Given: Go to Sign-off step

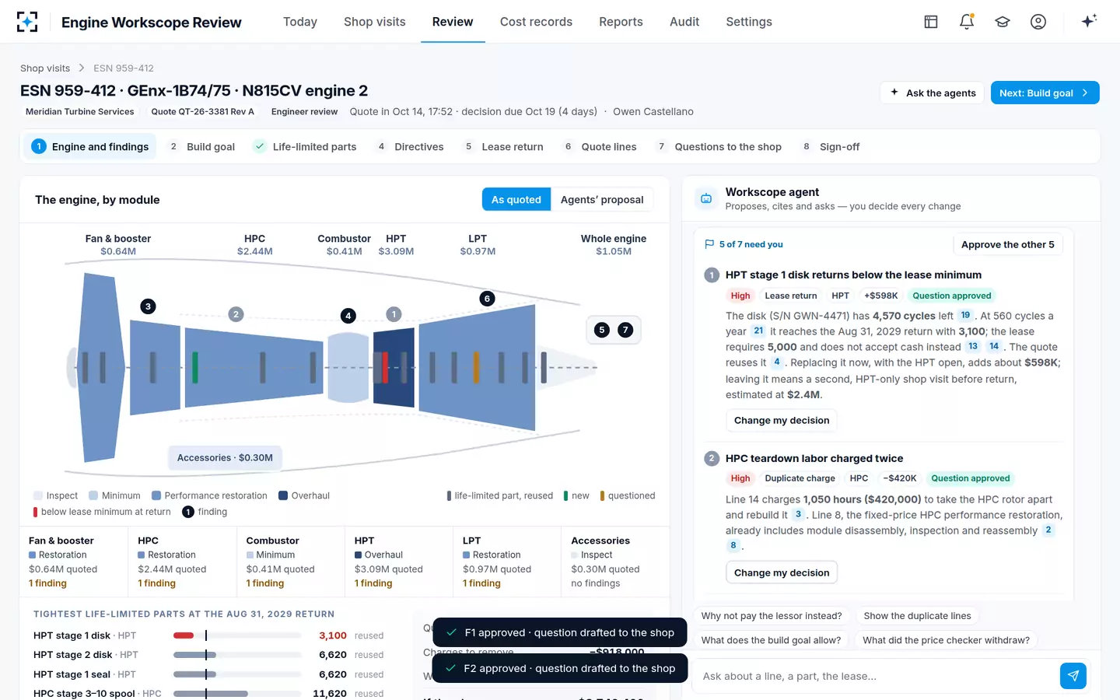Looking at the screenshot, I should tap(830, 147).
